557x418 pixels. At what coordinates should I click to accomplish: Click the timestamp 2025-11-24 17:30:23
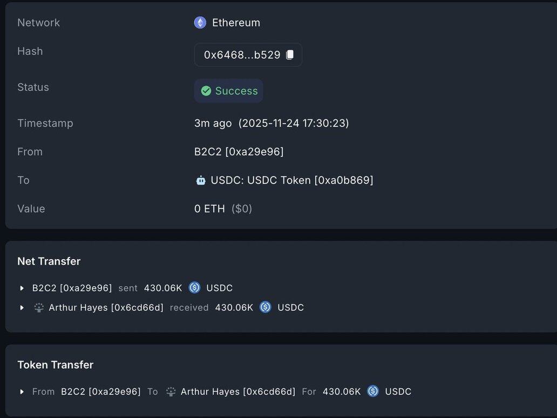tap(294, 123)
